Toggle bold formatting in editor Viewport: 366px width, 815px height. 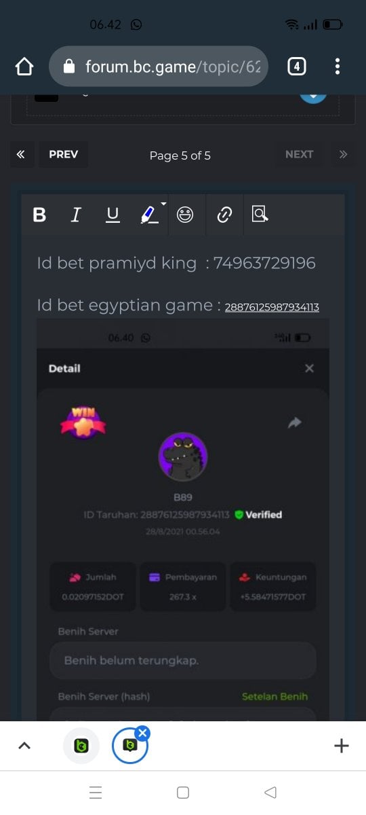[x=39, y=215]
